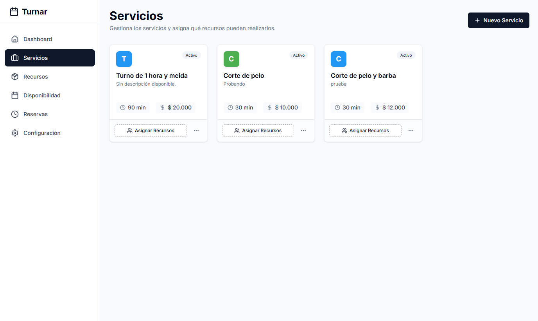
Task: Click the Activo badge on Corte de pelo card
Action: tap(299, 56)
